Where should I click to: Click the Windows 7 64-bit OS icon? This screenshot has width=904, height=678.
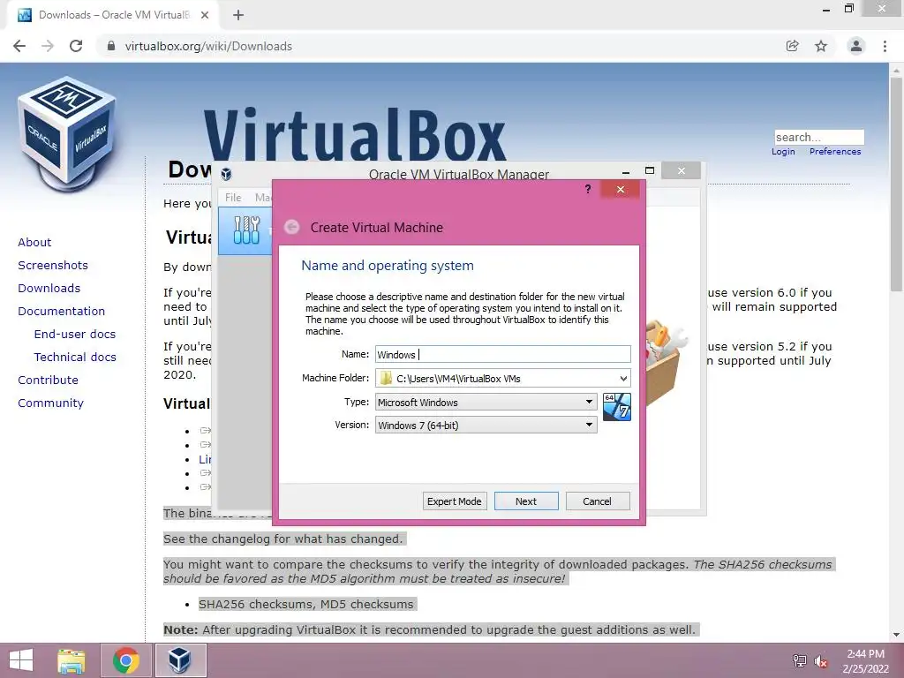tap(616, 407)
